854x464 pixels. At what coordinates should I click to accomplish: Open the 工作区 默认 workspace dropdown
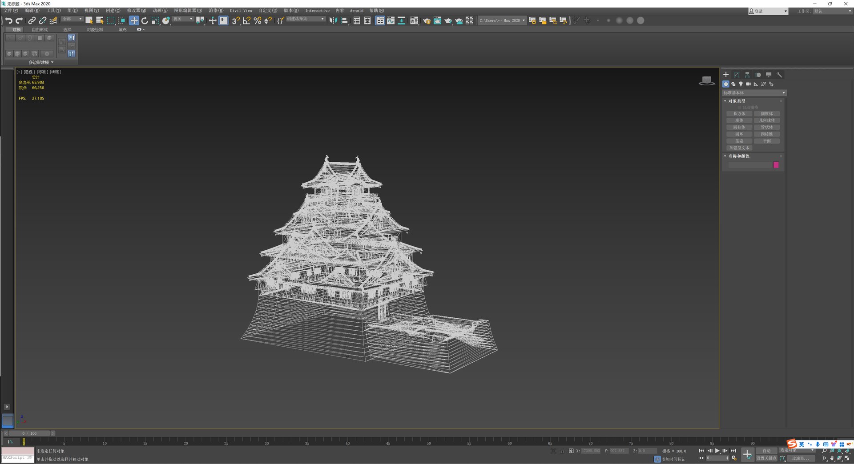[x=832, y=11]
